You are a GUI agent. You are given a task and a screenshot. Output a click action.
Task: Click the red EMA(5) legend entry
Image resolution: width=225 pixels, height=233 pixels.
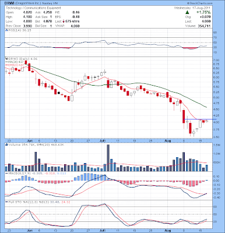[15, 65]
